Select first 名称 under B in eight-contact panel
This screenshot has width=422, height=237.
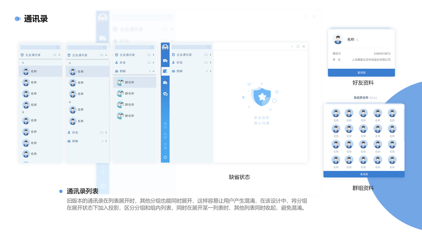[40, 120]
